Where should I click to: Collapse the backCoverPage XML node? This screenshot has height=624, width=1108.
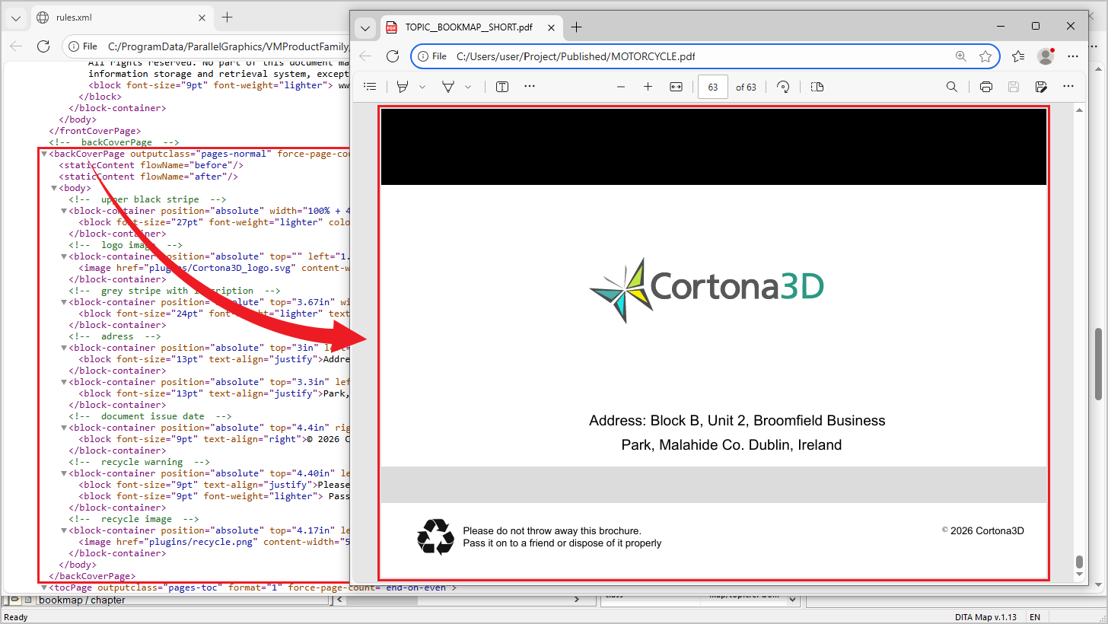pyautogui.click(x=44, y=154)
